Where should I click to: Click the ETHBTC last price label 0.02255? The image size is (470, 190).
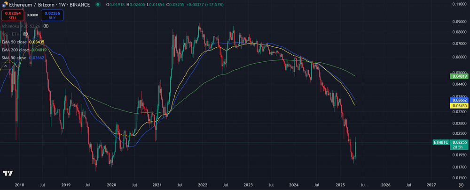click(459, 142)
